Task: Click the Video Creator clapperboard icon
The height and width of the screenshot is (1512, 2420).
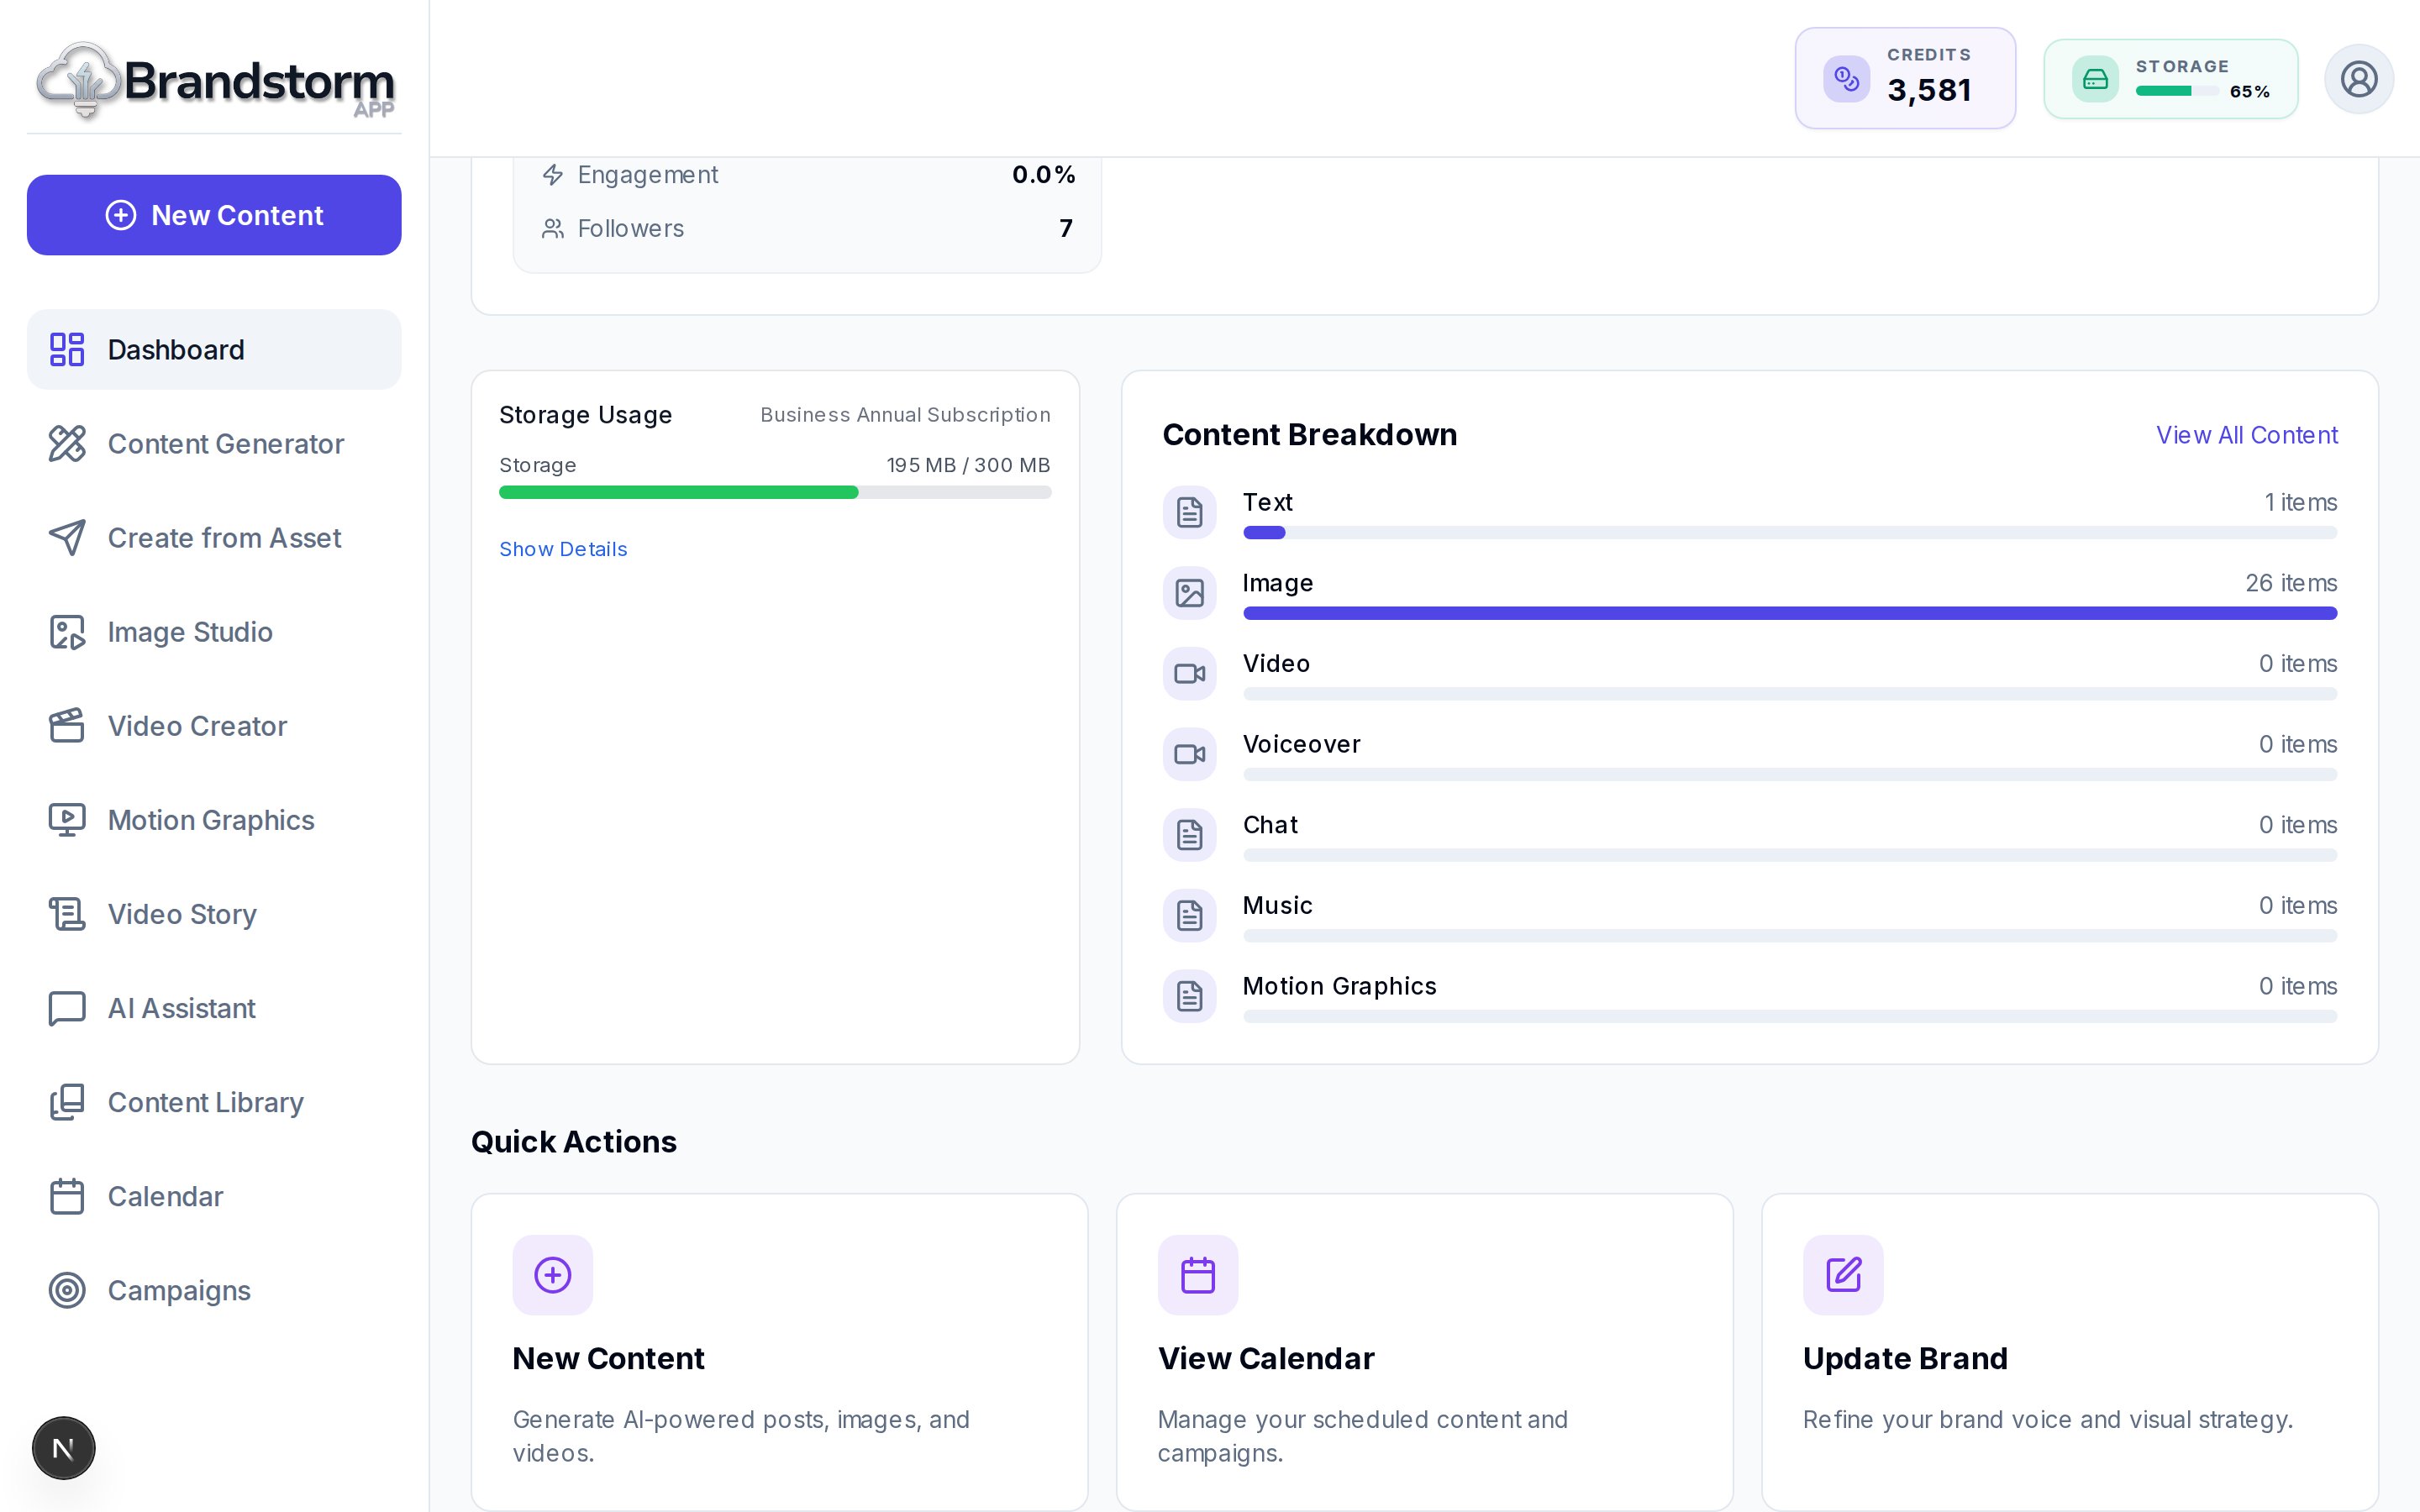Action: pos(67,726)
